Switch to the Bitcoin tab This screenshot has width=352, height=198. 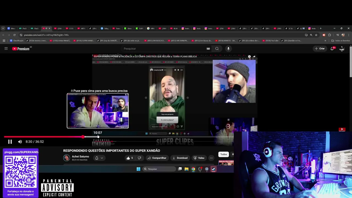pyautogui.click(x=11, y=28)
